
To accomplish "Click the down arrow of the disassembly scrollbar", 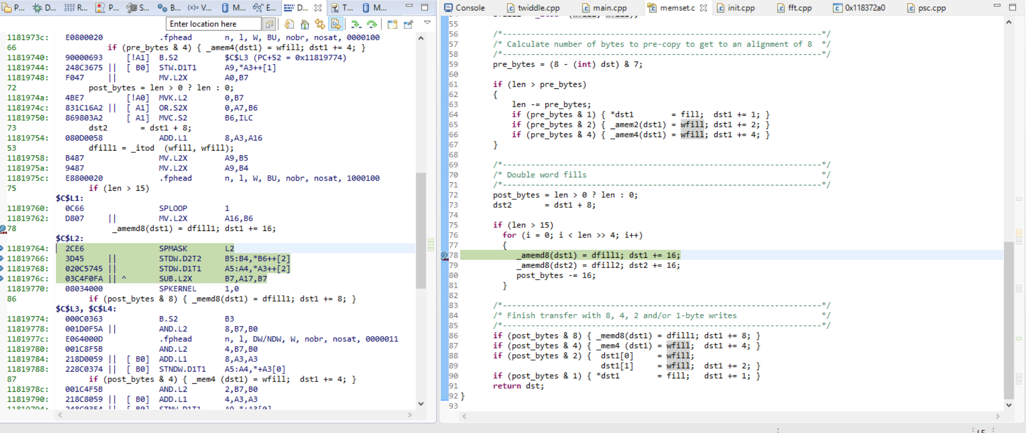I will (x=421, y=404).
